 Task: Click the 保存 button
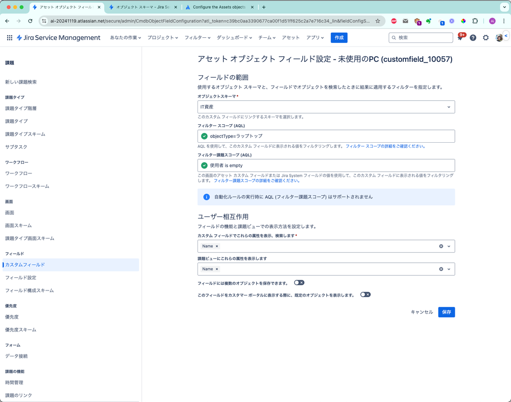point(446,312)
